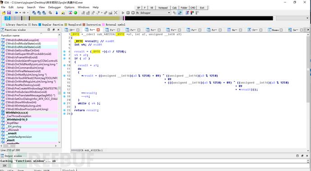Open the File menu
This screenshot has height=171, width=311.
coord(3,7)
